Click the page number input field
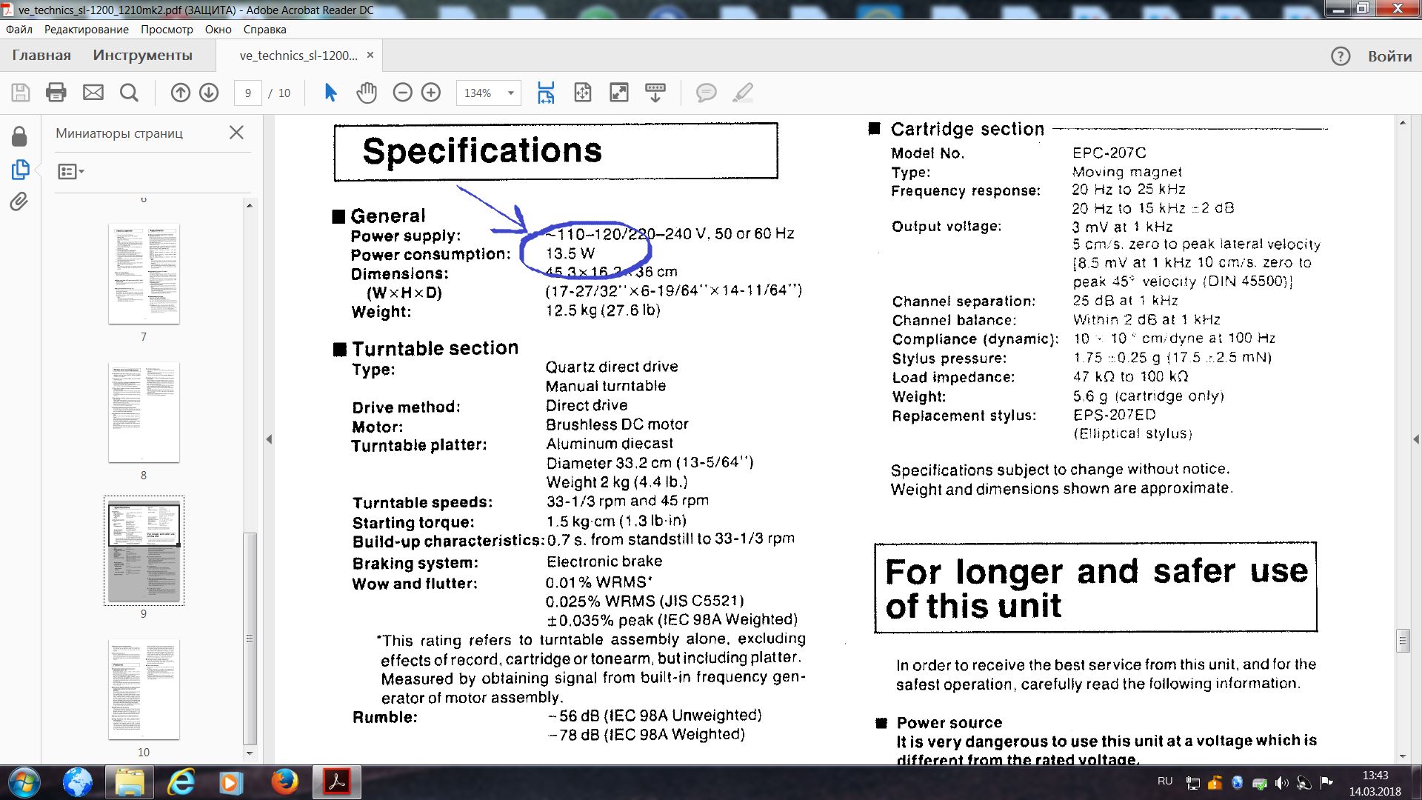1422x800 pixels. [248, 93]
